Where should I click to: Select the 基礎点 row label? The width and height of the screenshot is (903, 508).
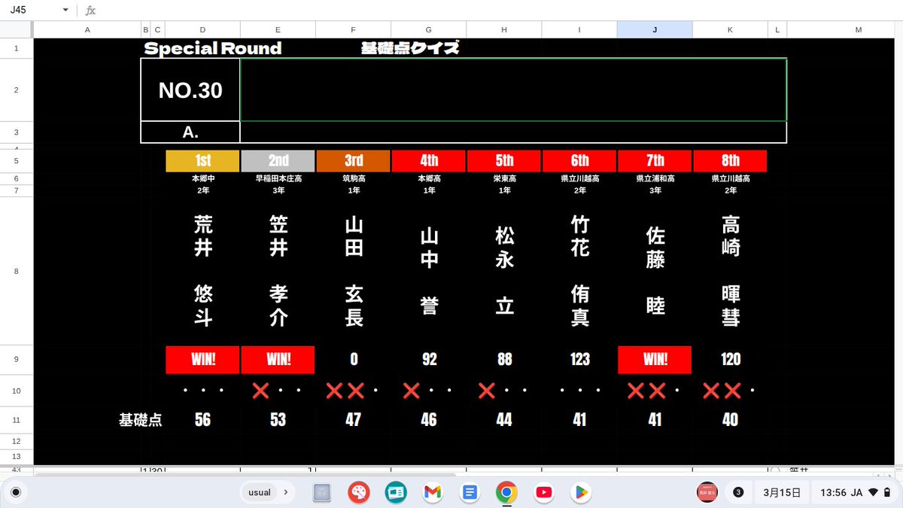tap(140, 420)
